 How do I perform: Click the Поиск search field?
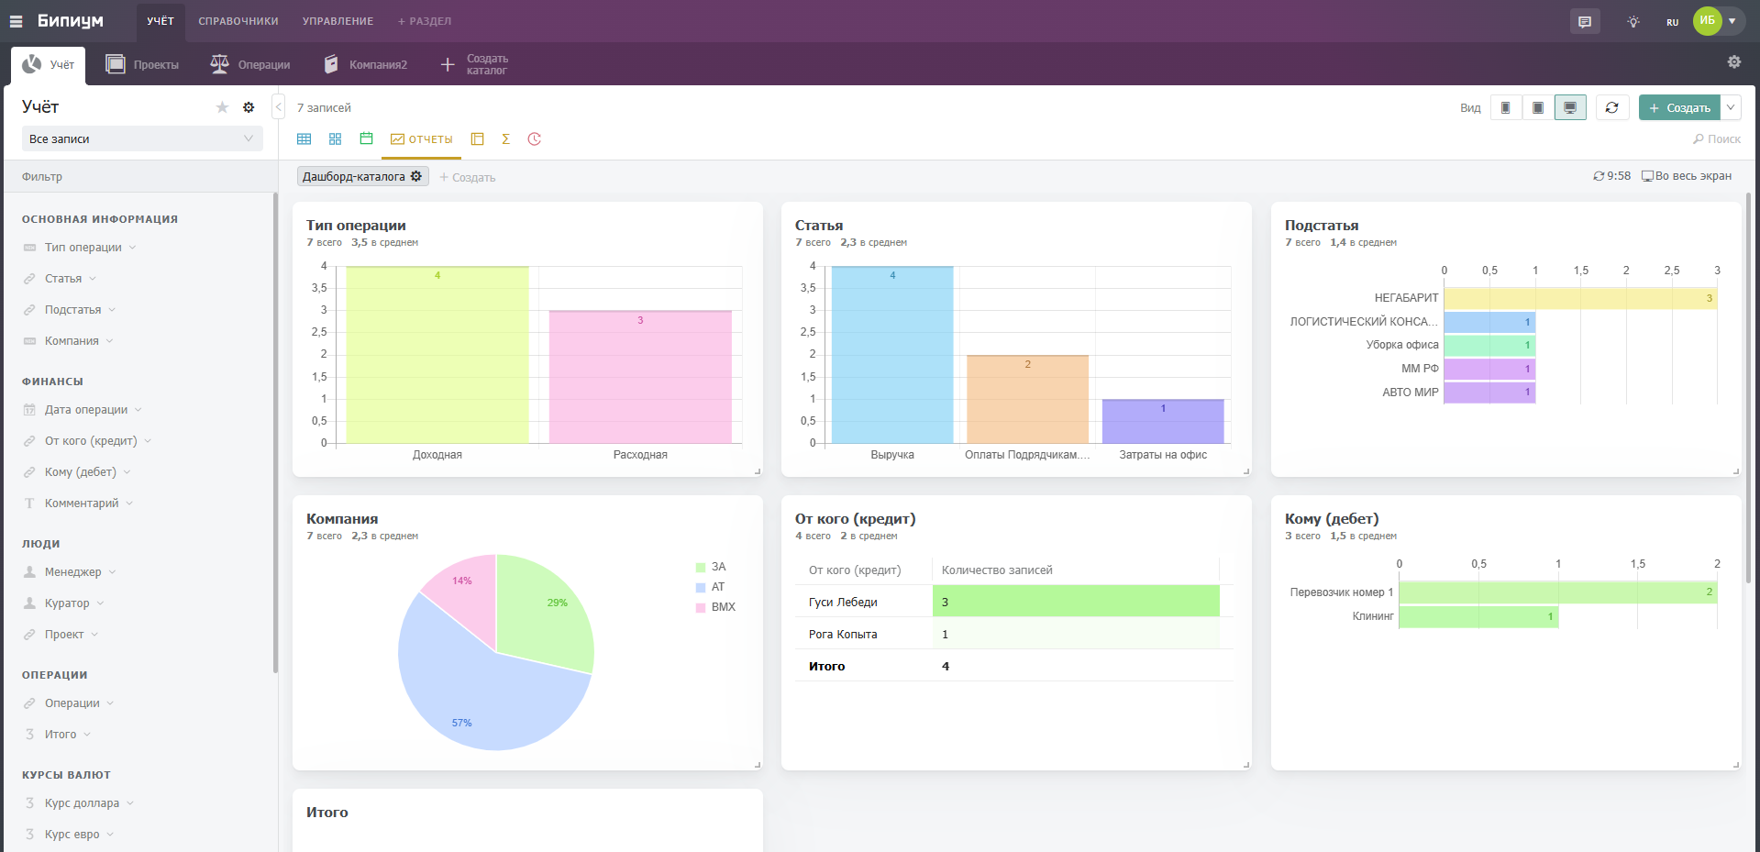click(x=1717, y=139)
